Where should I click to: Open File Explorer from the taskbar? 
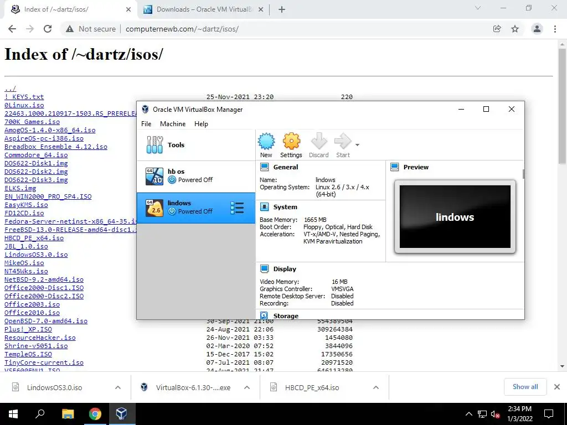click(x=68, y=414)
